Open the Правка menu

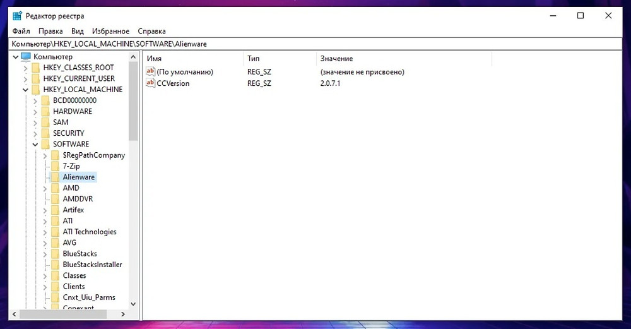(x=50, y=31)
